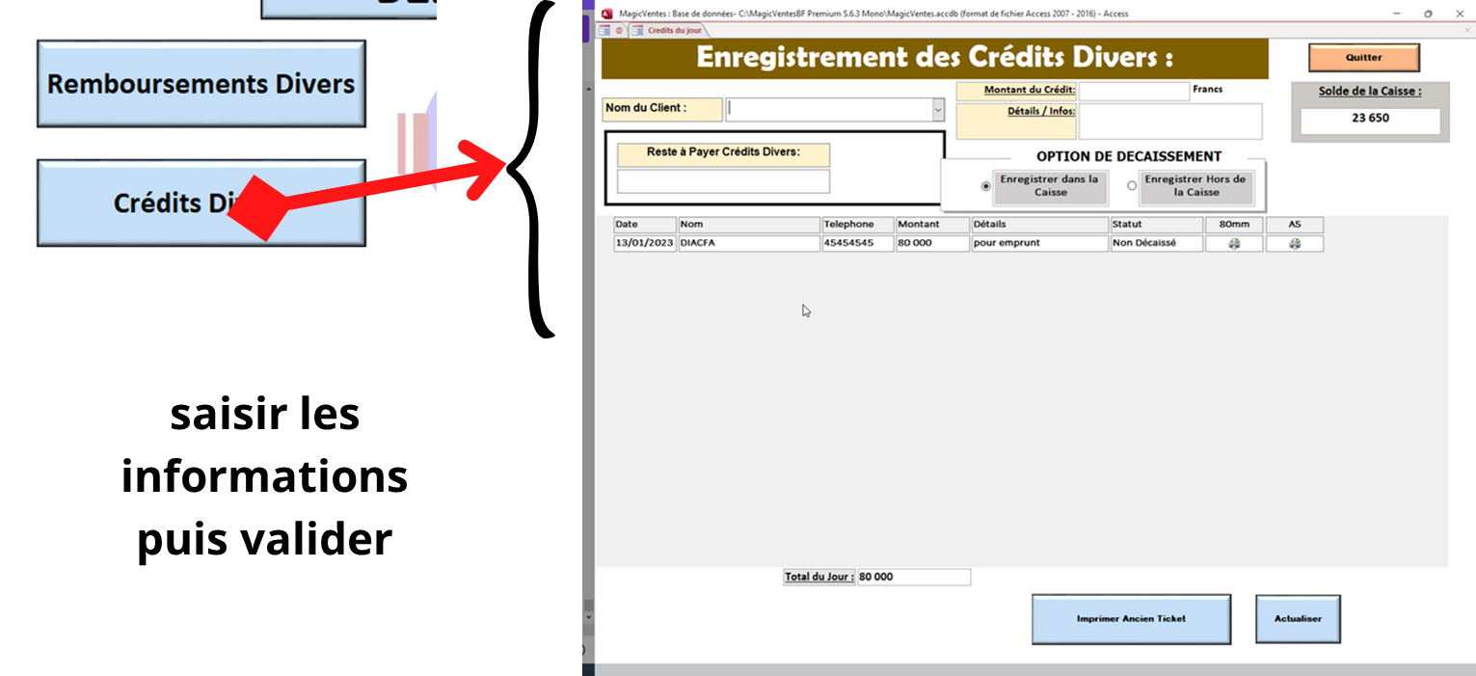Expand the Nom du Client dropdown arrow

coord(937,110)
